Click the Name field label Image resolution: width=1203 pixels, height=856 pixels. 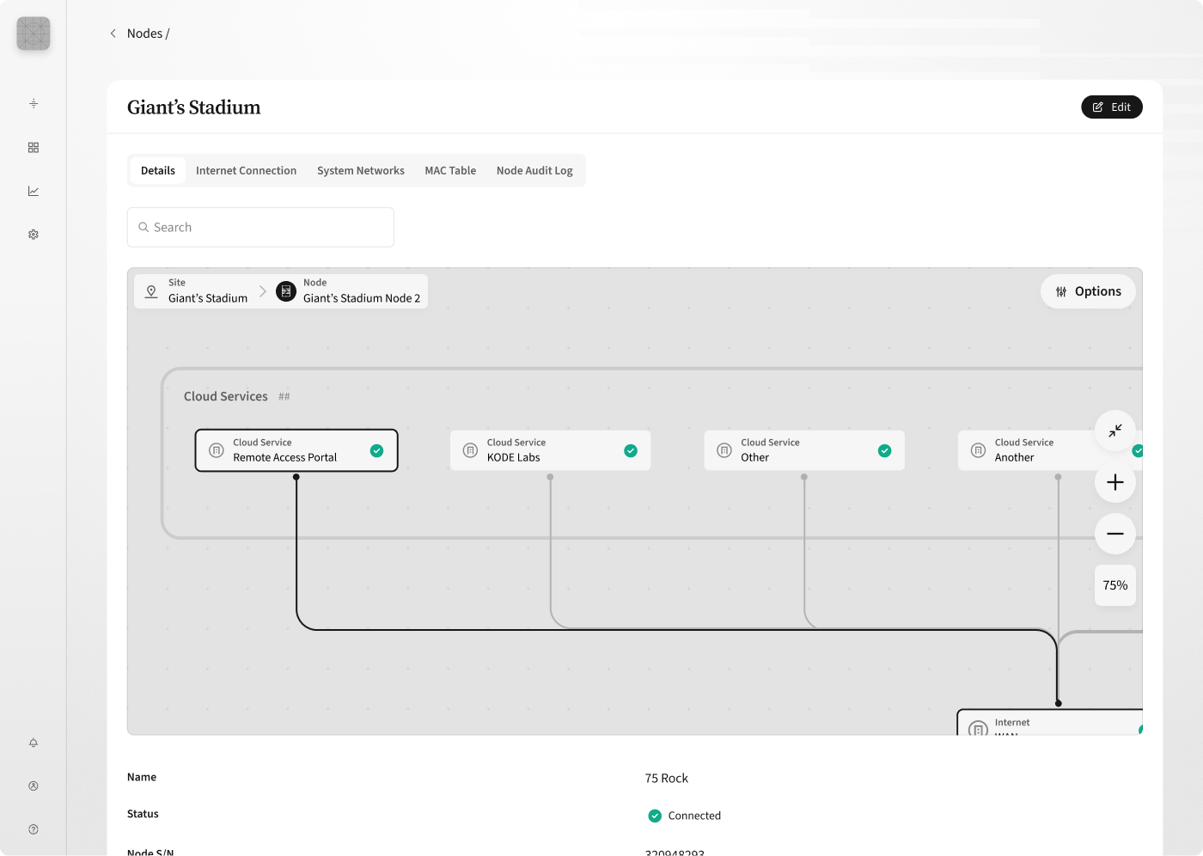point(142,777)
